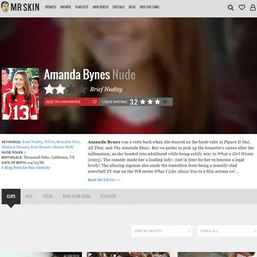Click Add to Favorites button
This screenshot has height=257, width=257.
point(71,102)
